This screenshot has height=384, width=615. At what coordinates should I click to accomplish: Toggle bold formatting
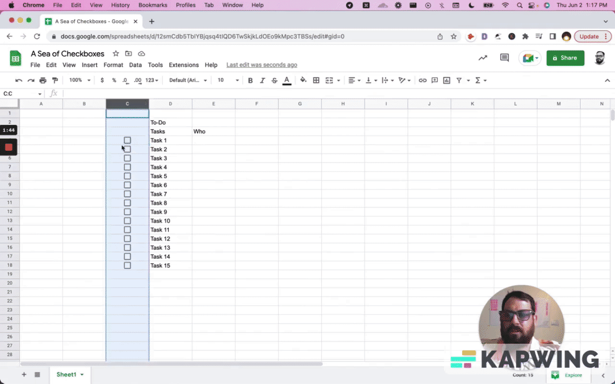coord(250,81)
